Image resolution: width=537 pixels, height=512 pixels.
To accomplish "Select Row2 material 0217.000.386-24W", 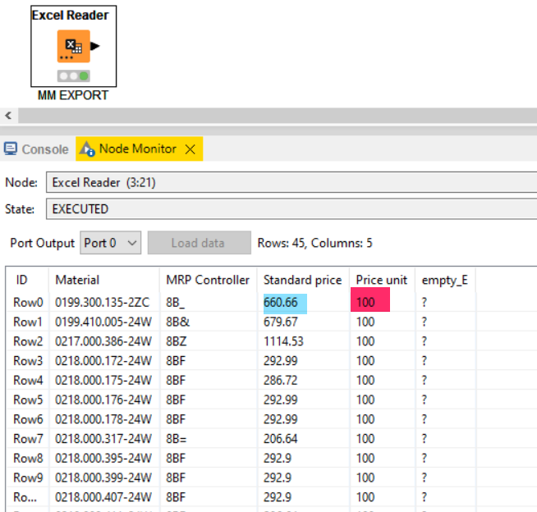I will pyautogui.click(x=103, y=341).
